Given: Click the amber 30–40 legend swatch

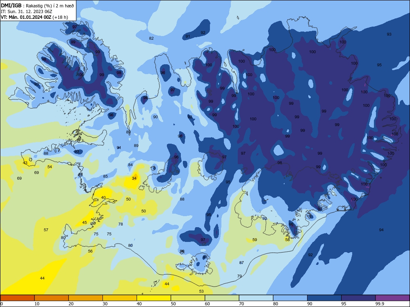Looking at the screenshot, I should pyautogui.click(x=120, y=298).
